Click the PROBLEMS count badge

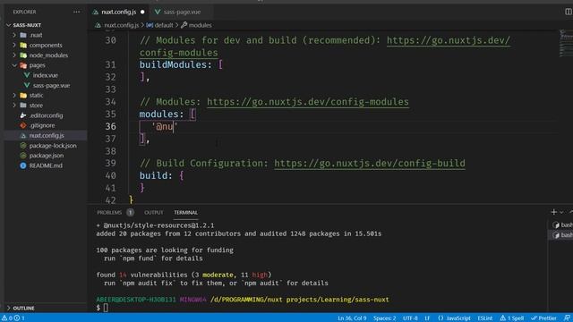[x=130, y=212]
